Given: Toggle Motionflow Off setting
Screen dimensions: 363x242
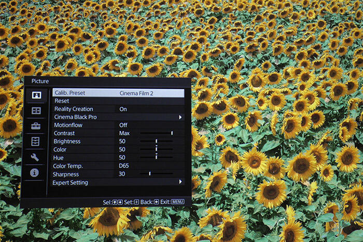Looking at the screenshot, I should (123, 125).
